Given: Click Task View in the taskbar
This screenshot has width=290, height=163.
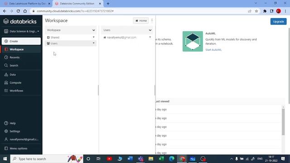Looking at the screenshot, I should point(98,159).
